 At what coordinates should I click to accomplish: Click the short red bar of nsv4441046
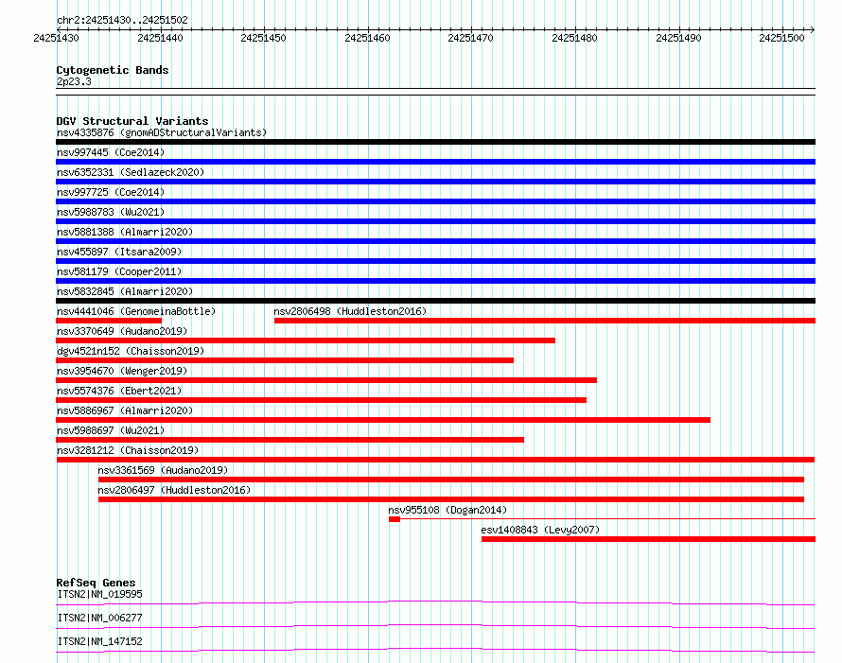click(109, 321)
